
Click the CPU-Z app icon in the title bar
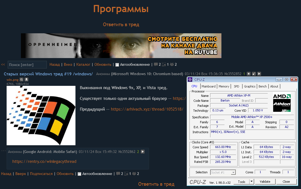point(190,80)
